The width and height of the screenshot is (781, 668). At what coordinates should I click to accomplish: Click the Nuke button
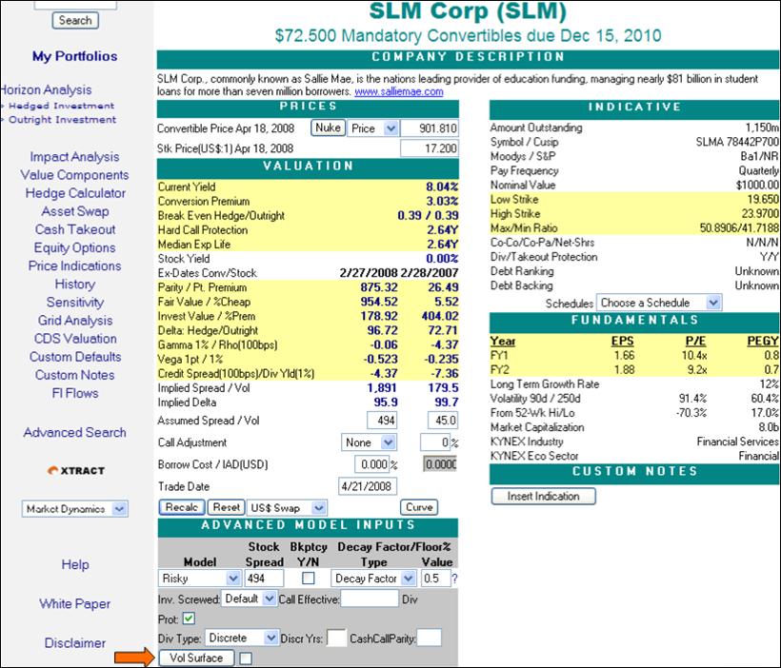point(329,128)
